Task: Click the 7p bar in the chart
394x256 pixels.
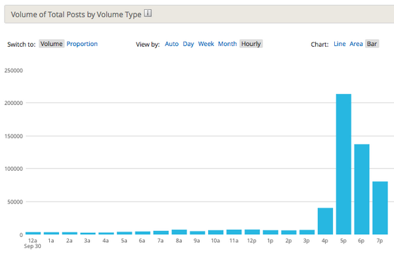Action: pyautogui.click(x=380, y=208)
